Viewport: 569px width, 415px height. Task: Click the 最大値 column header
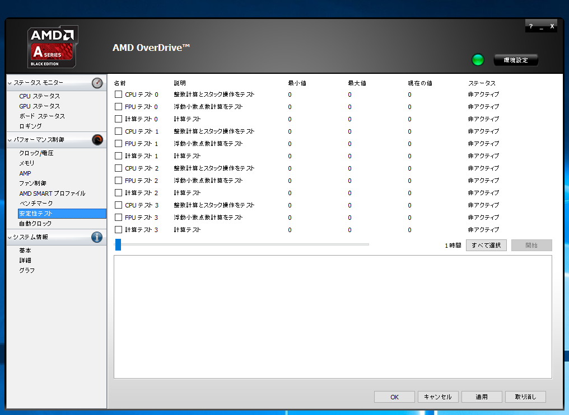point(357,83)
